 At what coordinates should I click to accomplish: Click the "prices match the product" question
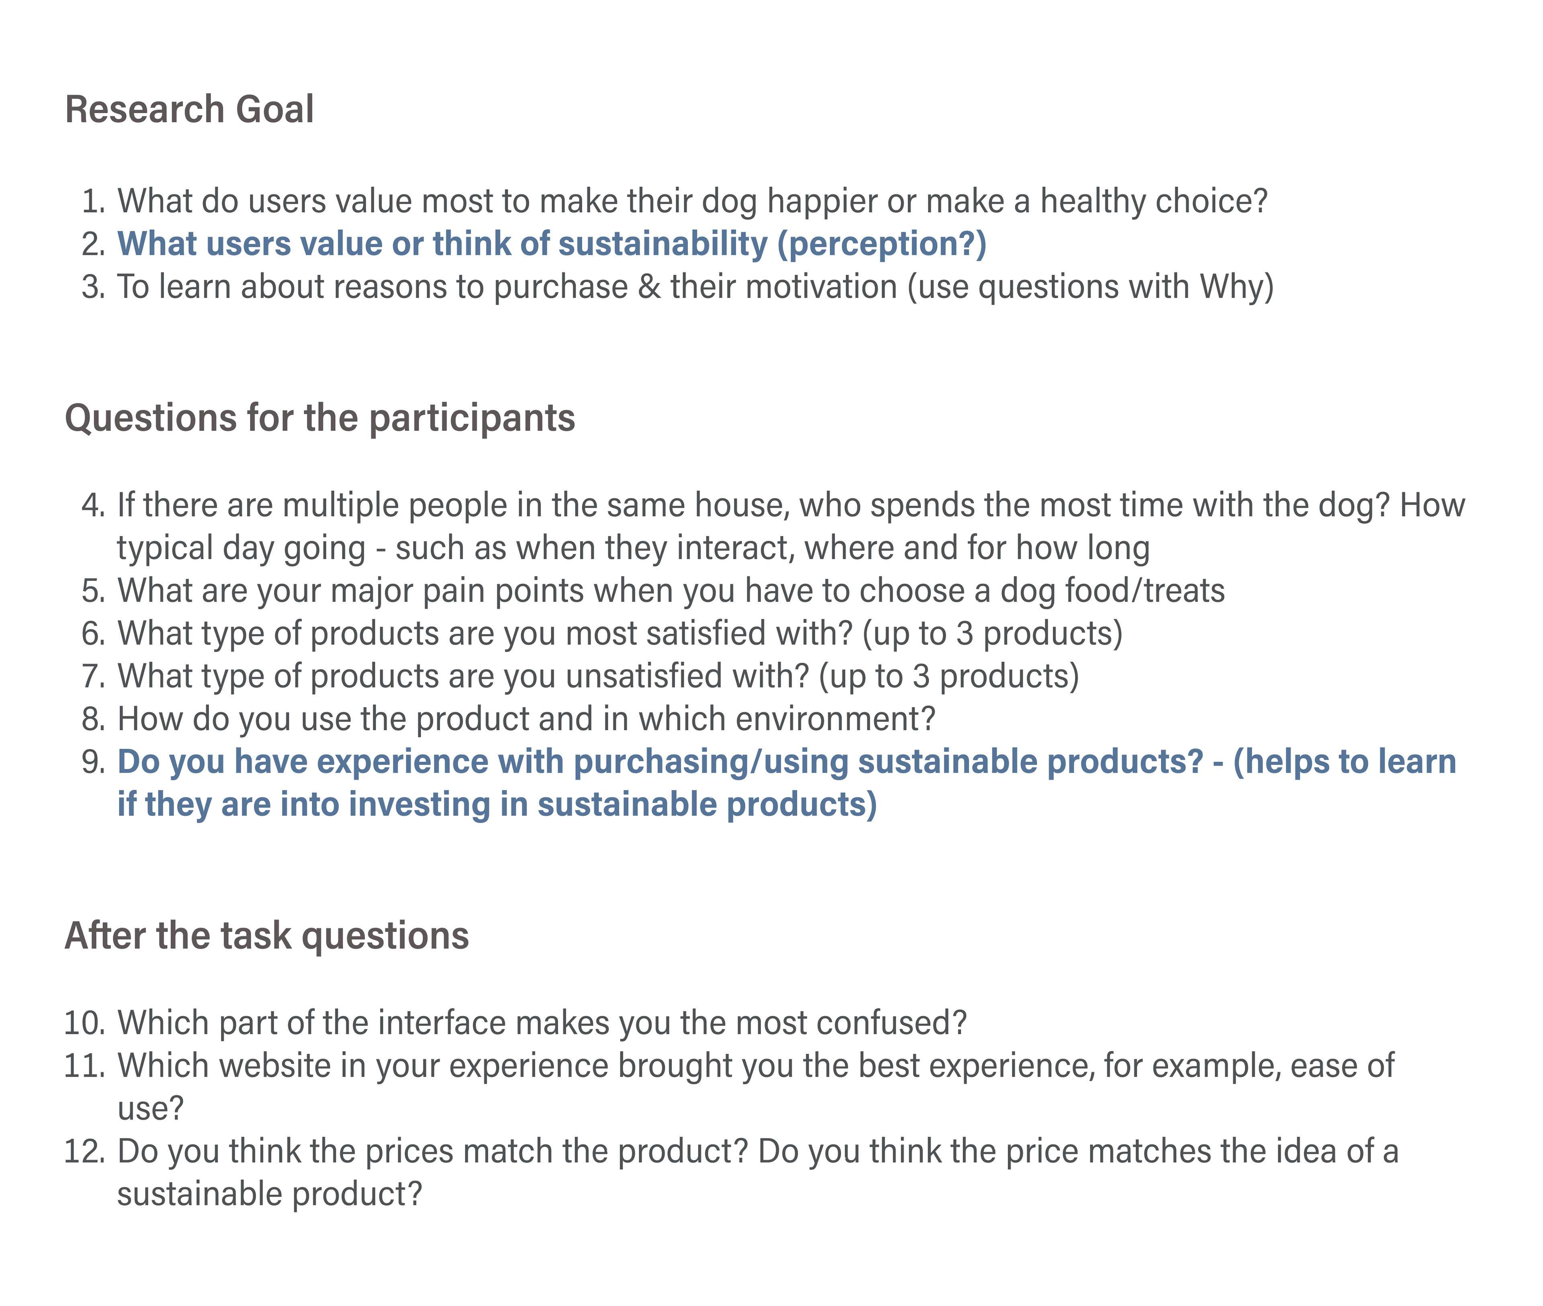pyautogui.click(x=757, y=1152)
